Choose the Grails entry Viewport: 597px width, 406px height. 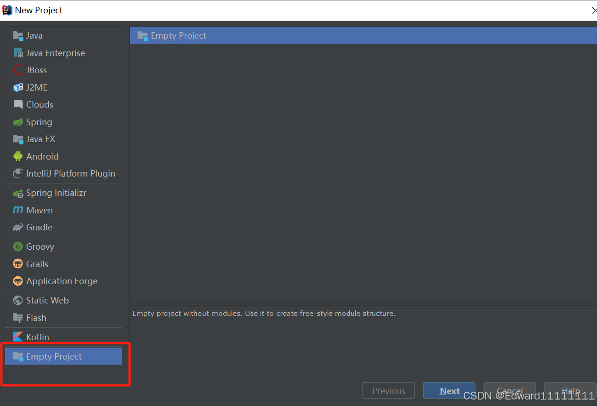tap(63, 264)
